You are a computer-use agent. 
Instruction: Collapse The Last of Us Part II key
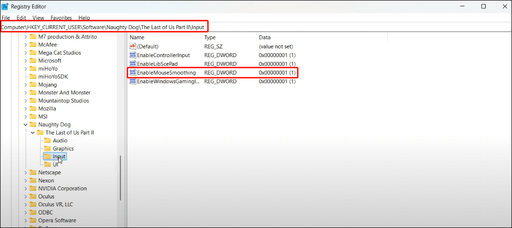pyautogui.click(x=33, y=133)
